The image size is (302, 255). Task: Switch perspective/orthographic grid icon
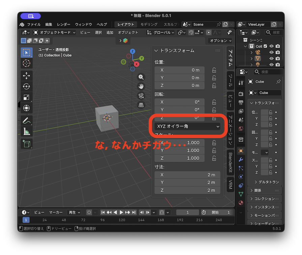141,105
